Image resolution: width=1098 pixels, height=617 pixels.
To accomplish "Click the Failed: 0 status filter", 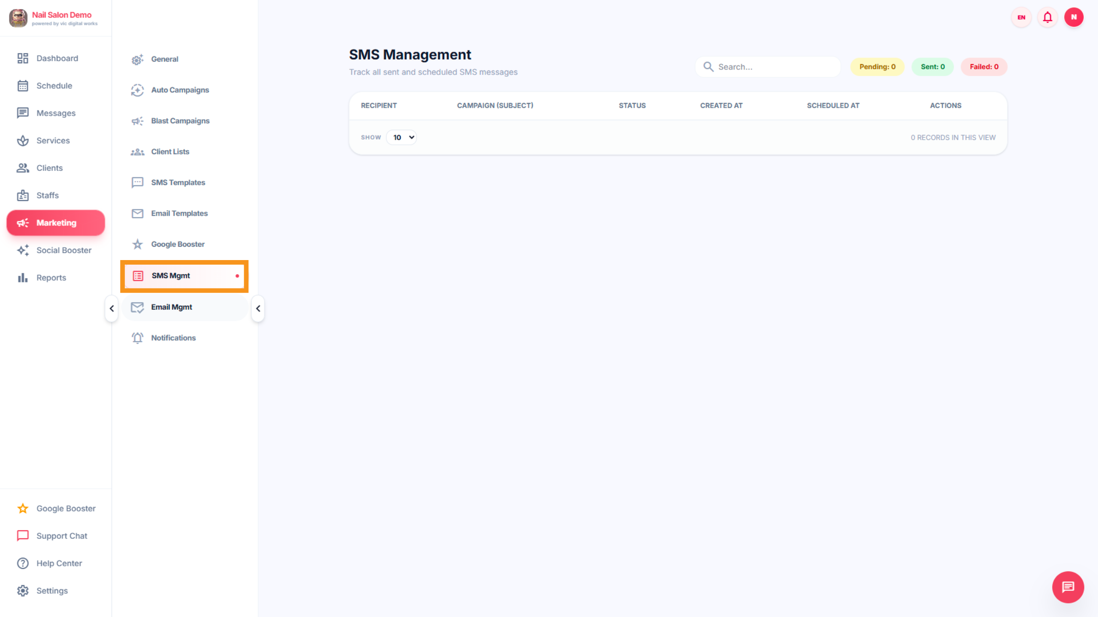I will pyautogui.click(x=984, y=66).
